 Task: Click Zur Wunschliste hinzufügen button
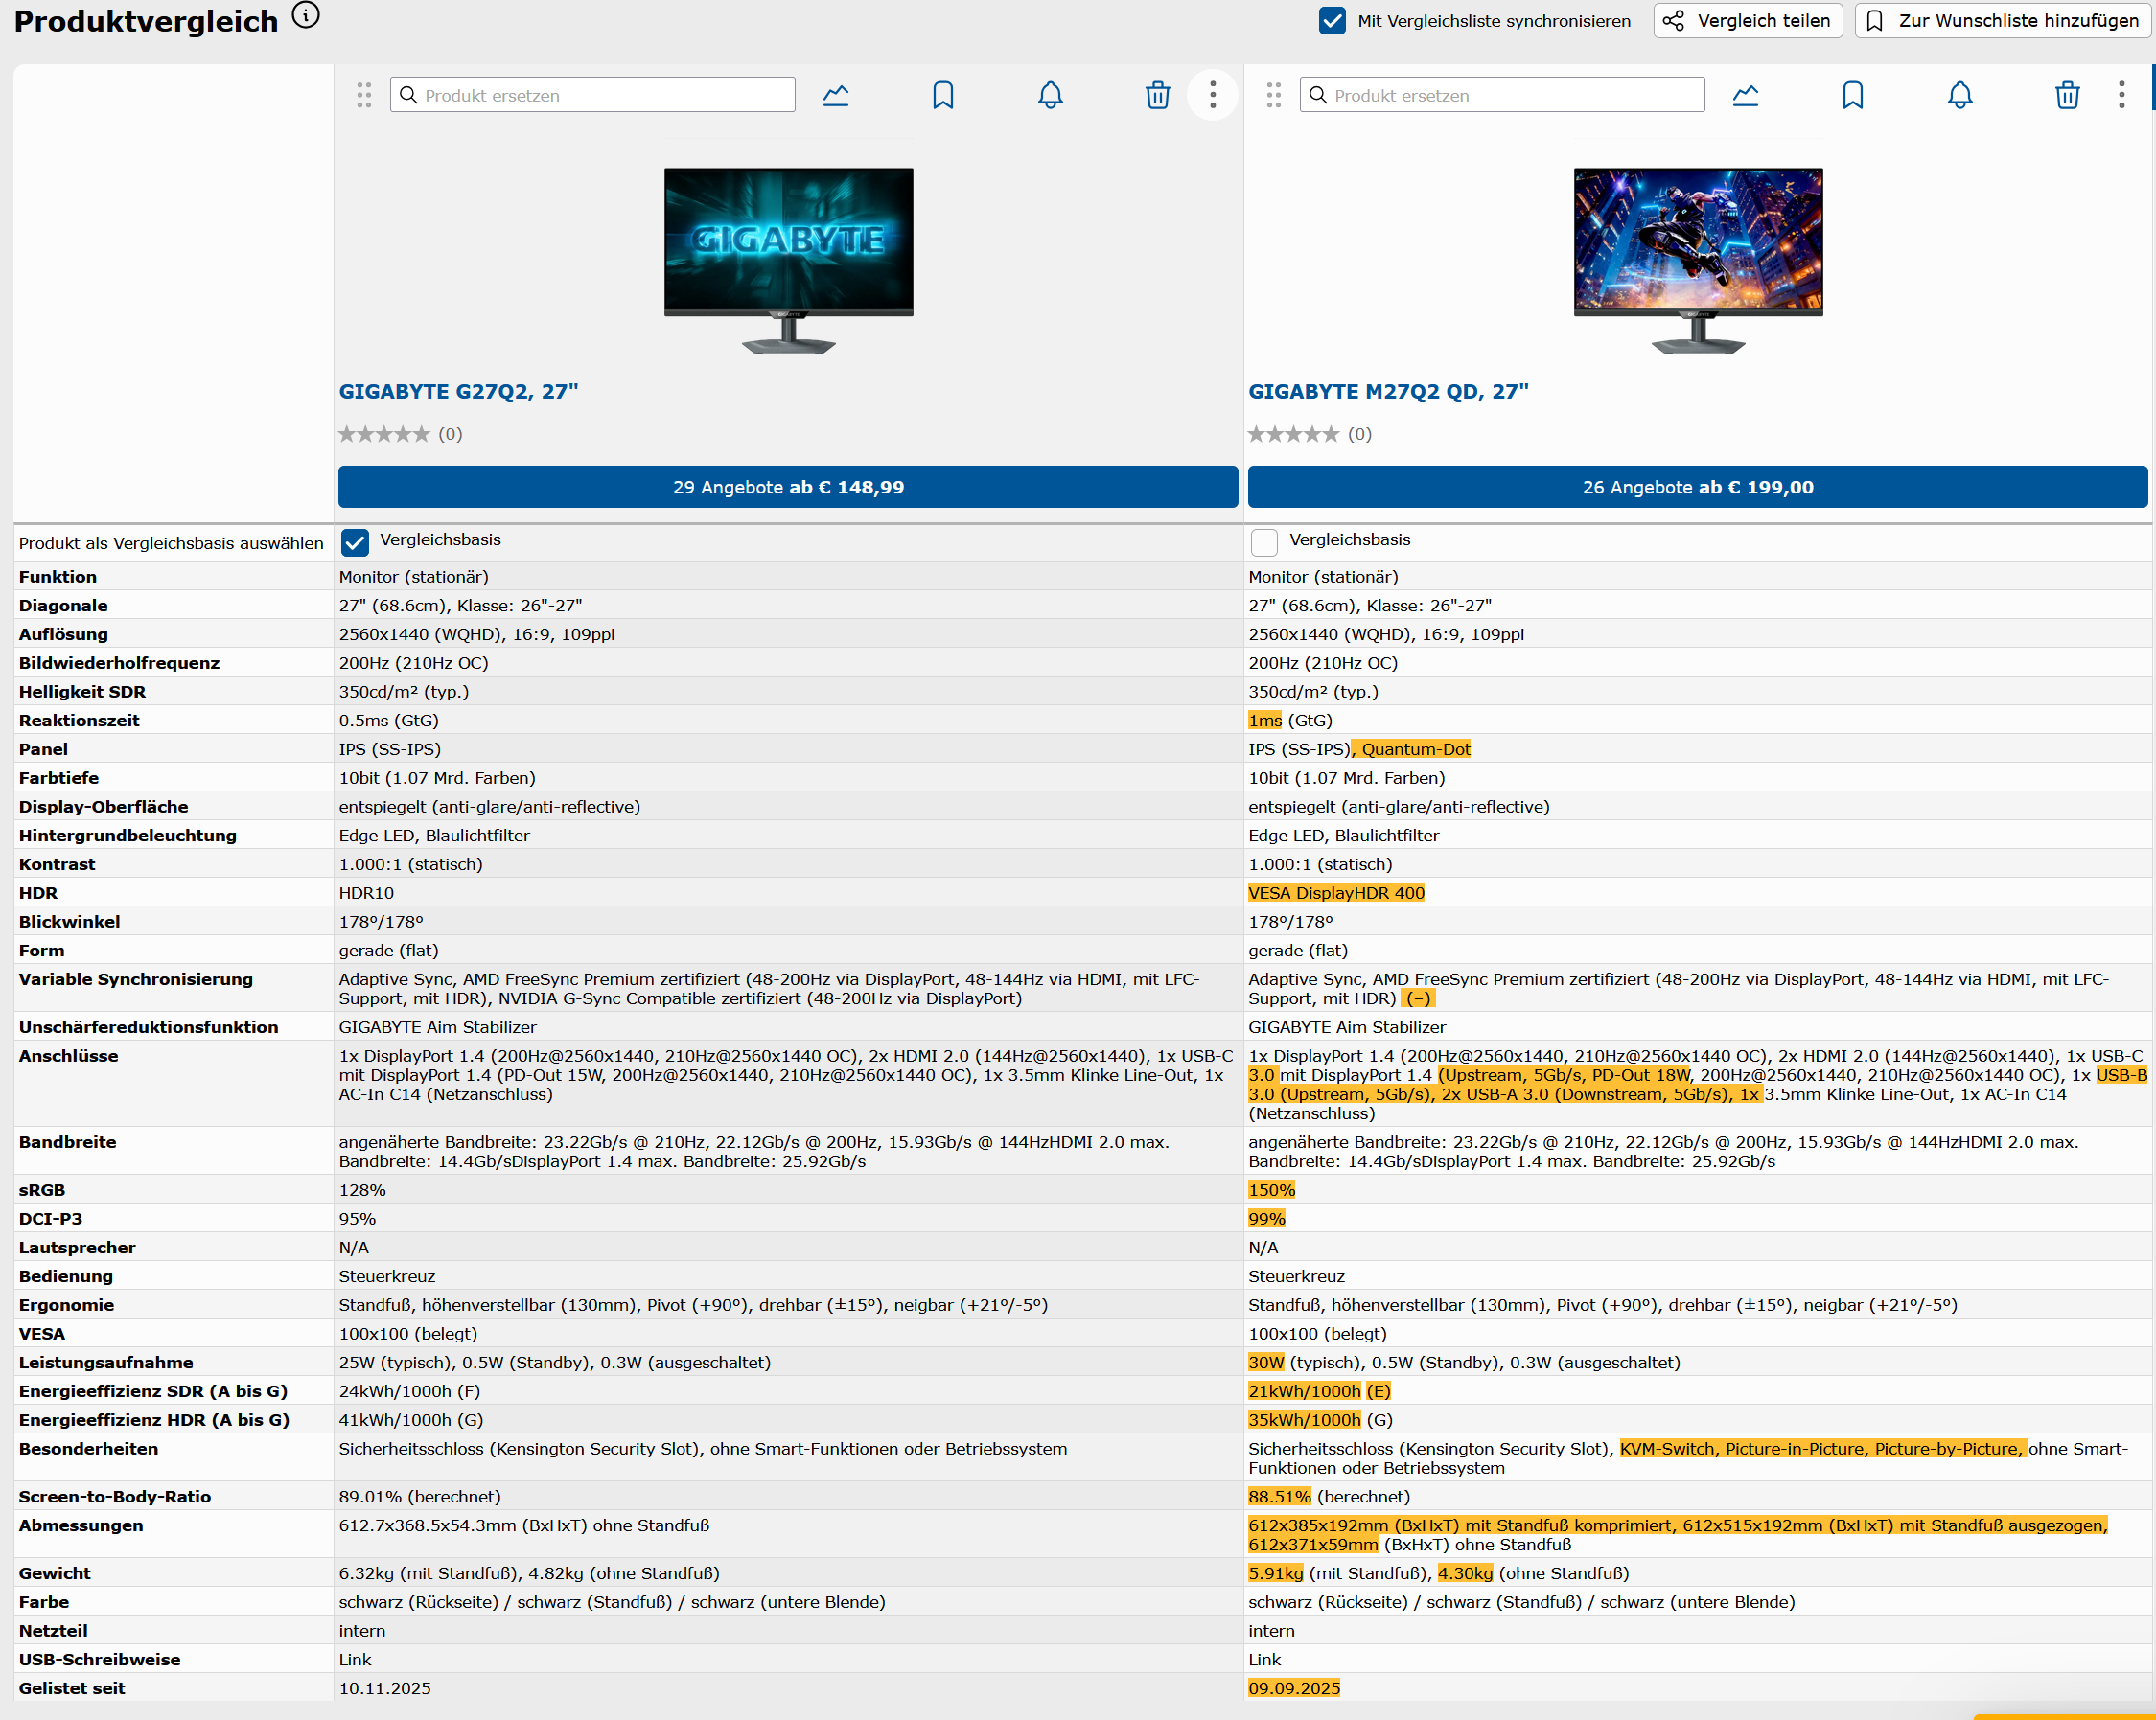pos(2002,21)
